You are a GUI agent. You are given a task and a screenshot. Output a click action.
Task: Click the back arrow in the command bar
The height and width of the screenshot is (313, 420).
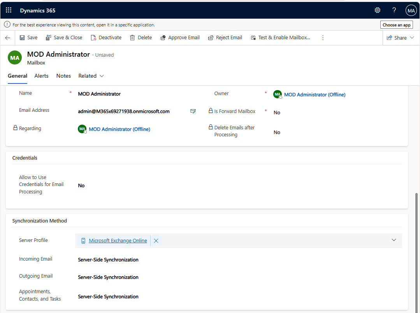7,37
